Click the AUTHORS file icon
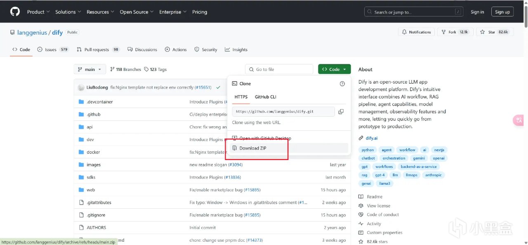 (81, 228)
